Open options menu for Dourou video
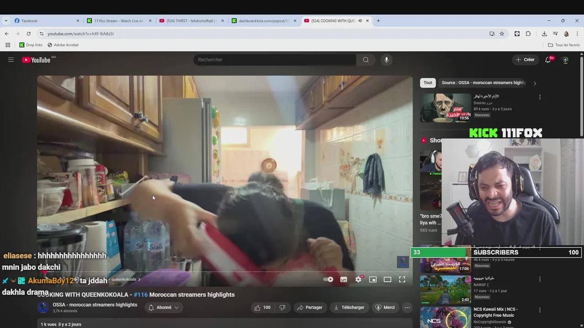Screen dimensions: 584x328 540,97
